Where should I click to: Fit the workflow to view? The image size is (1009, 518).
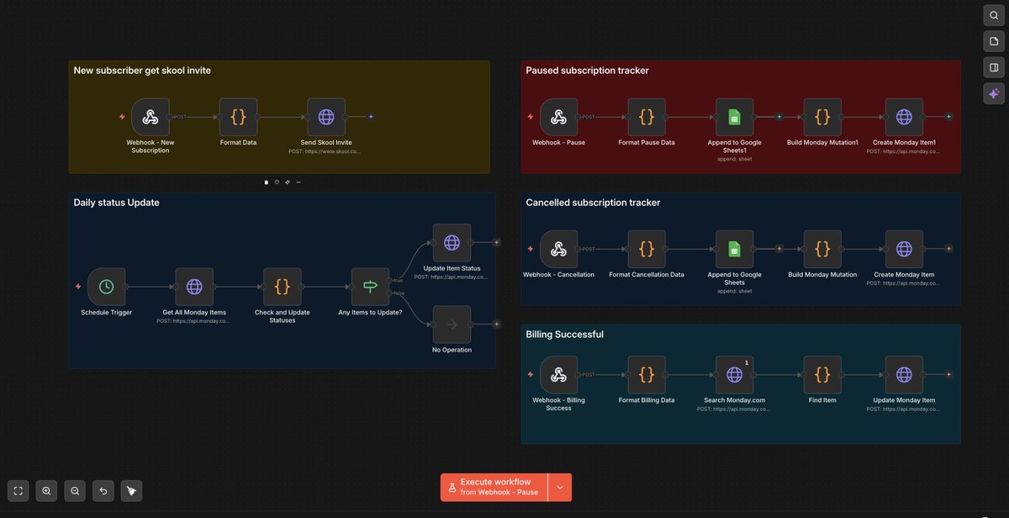point(18,490)
